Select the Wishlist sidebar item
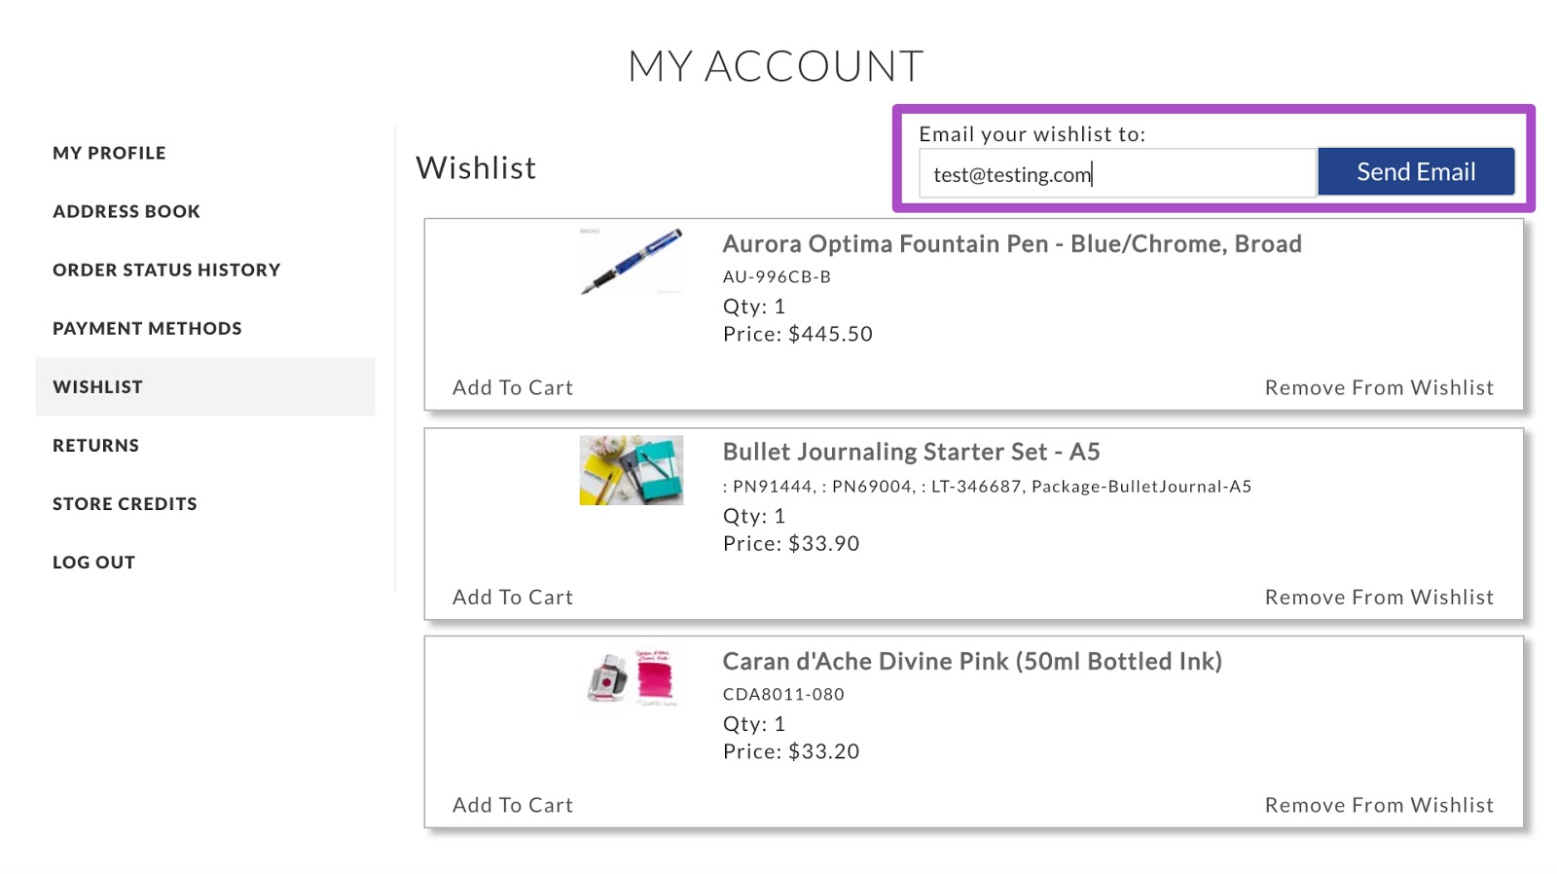This screenshot has height=874, width=1557. (x=205, y=386)
